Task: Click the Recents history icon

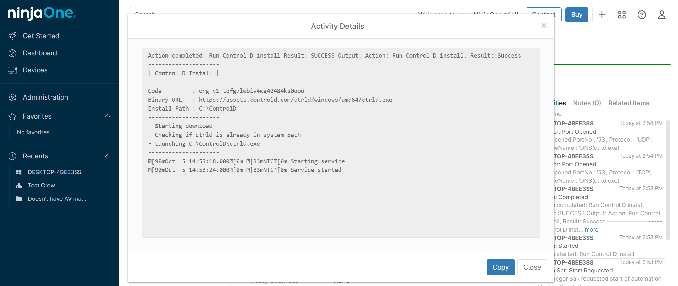Action: click(x=12, y=156)
